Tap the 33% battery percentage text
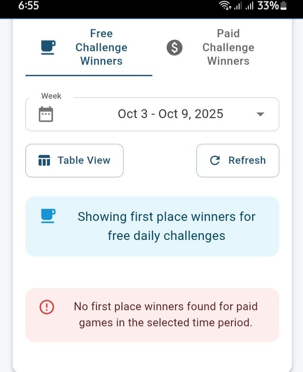 268,6
